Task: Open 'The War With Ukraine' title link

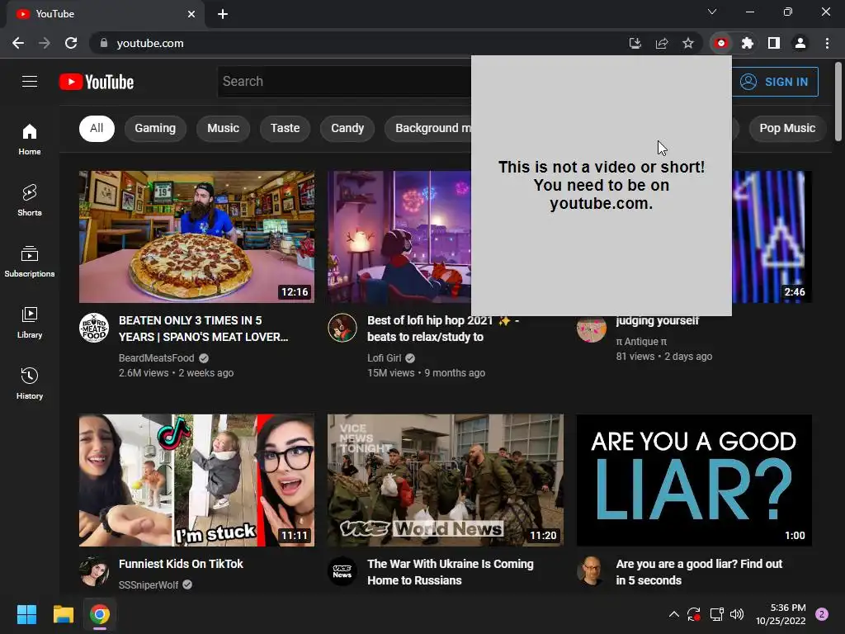Action: click(451, 572)
